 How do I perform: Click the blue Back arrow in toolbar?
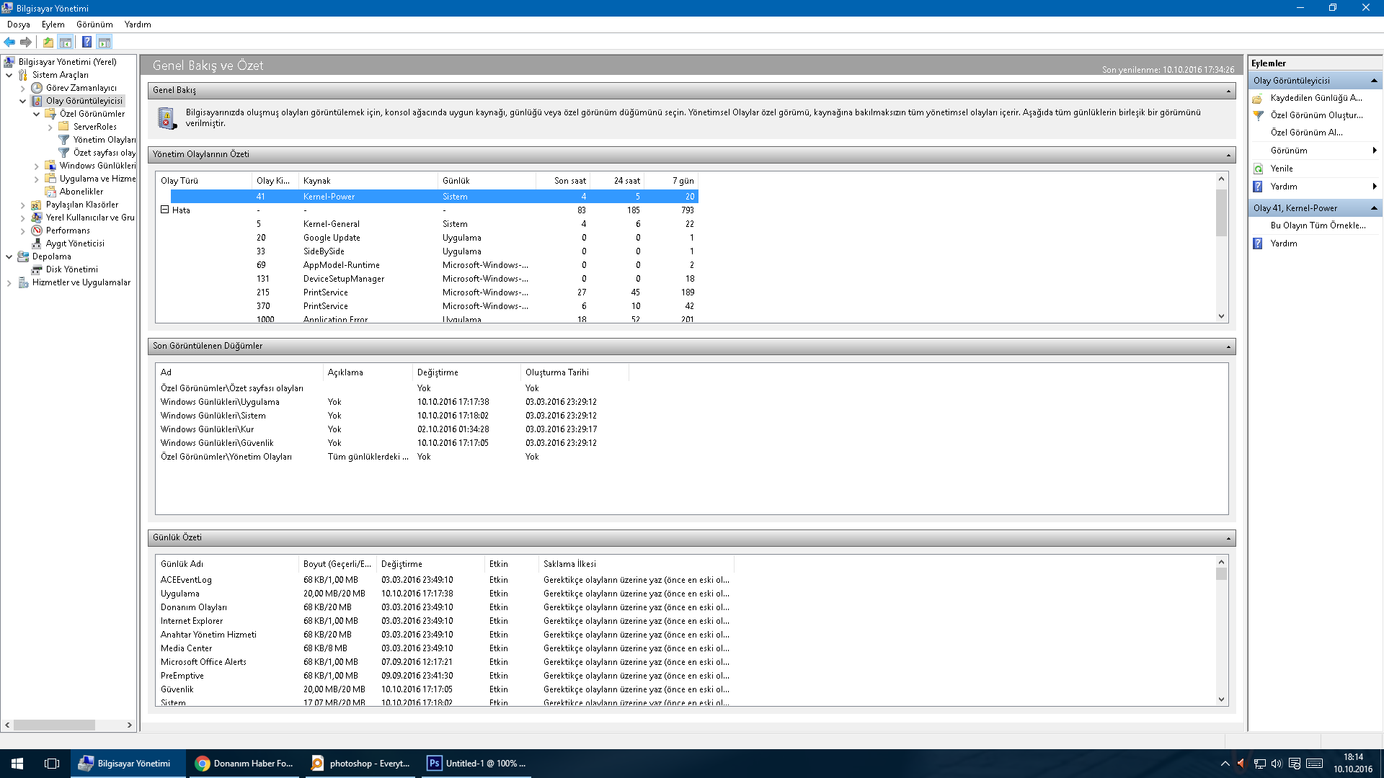click(9, 42)
